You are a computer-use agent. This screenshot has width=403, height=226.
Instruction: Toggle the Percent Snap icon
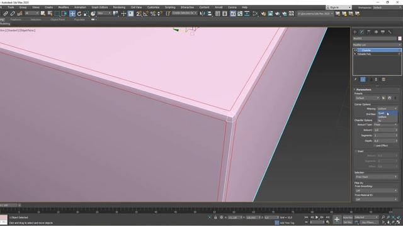tap(153, 14)
